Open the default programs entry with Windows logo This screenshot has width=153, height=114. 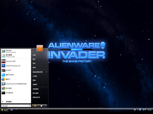[16, 88]
